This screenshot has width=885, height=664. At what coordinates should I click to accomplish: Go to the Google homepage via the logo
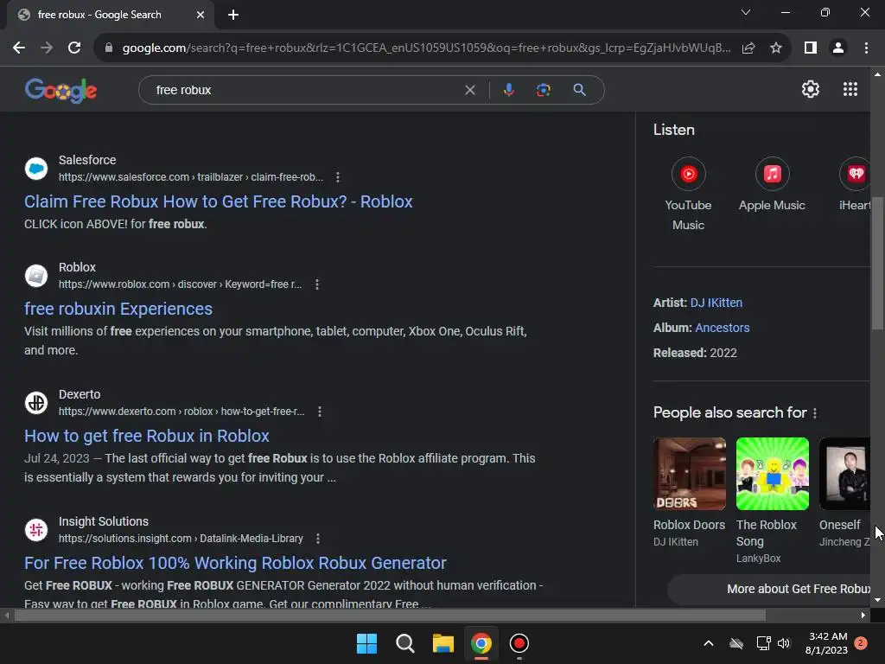[x=61, y=90]
